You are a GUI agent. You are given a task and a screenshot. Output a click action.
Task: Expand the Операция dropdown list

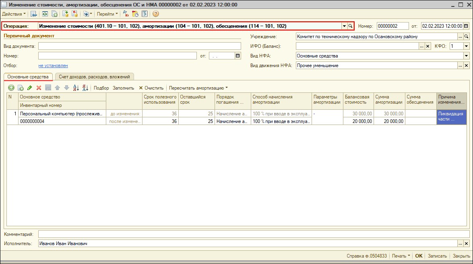[344, 26]
